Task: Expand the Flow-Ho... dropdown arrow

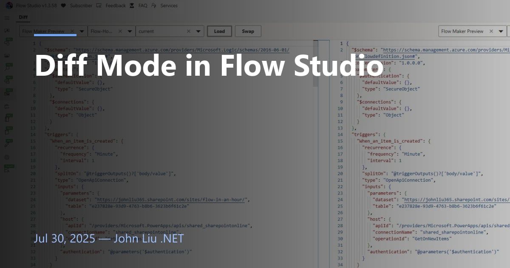Action: pos(129,31)
